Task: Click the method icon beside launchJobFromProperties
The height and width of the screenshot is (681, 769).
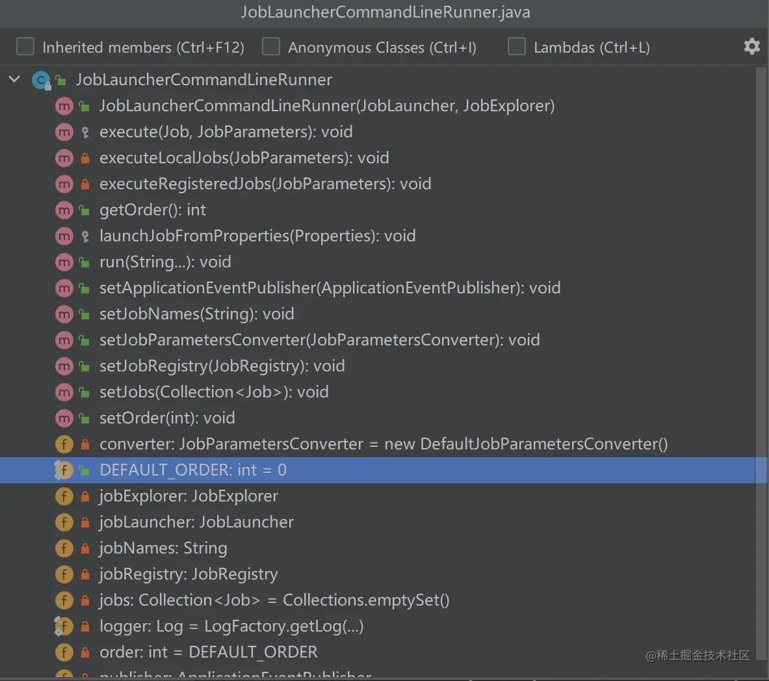Action: (64, 236)
